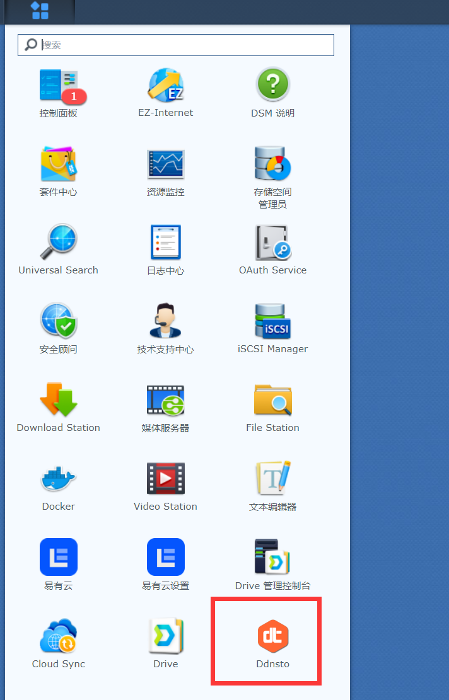Image resolution: width=449 pixels, height=700 pixels.
Task: Open Drive 管理控制台 admin console
Action: tap(273, 565)
